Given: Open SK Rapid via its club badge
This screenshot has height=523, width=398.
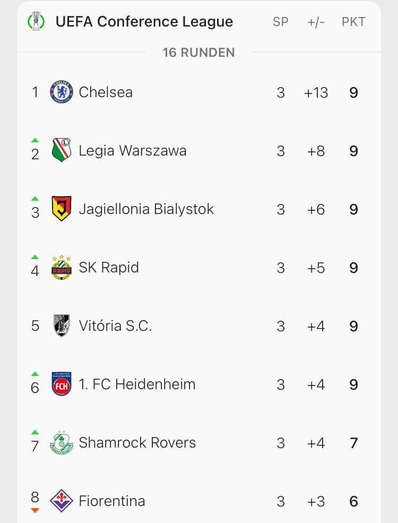Looking at the screenshot, I should (61, 268).
